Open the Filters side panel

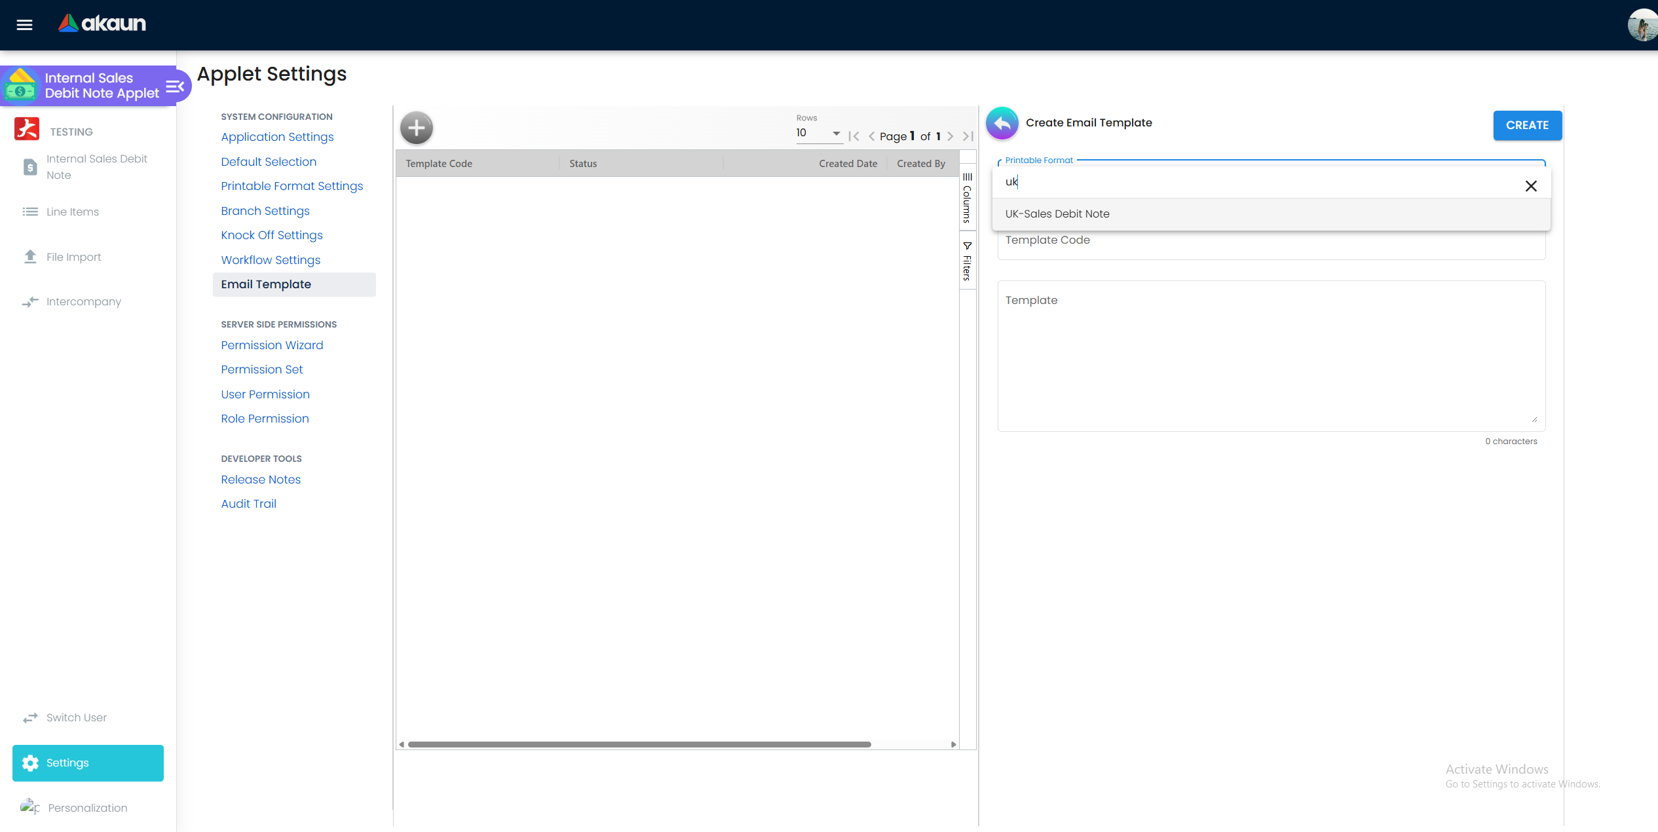[x=967, y=261]
